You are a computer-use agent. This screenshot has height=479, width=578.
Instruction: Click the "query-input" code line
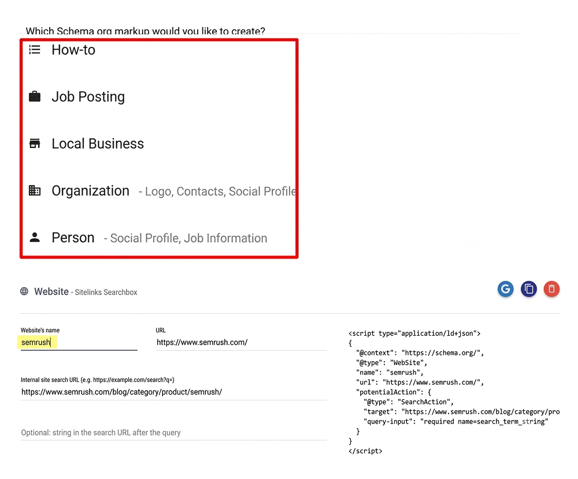(x=455, y=422)
